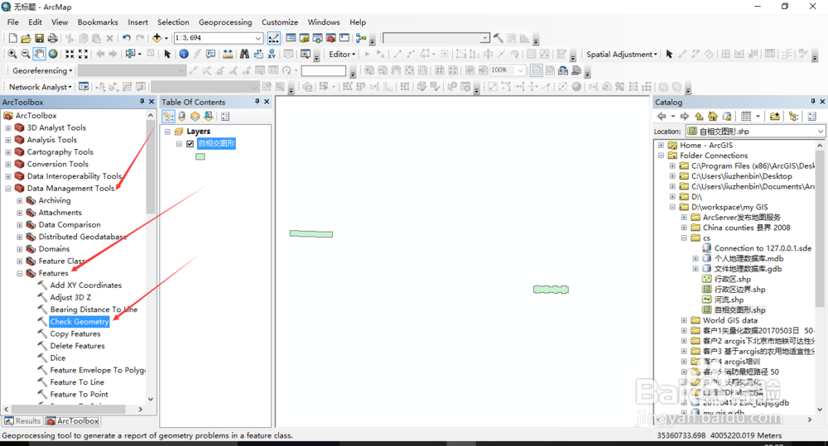Open a map document with folder icon

coord(26,38)
